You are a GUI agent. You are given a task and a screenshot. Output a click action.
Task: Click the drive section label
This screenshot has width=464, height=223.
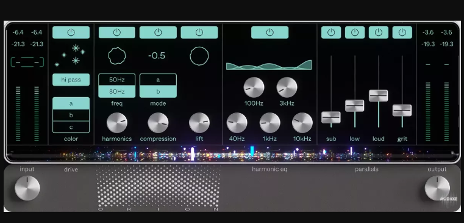click(71, 170)
